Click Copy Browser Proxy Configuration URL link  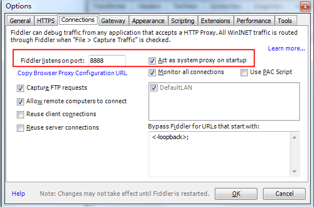click(x=72, y=73)
